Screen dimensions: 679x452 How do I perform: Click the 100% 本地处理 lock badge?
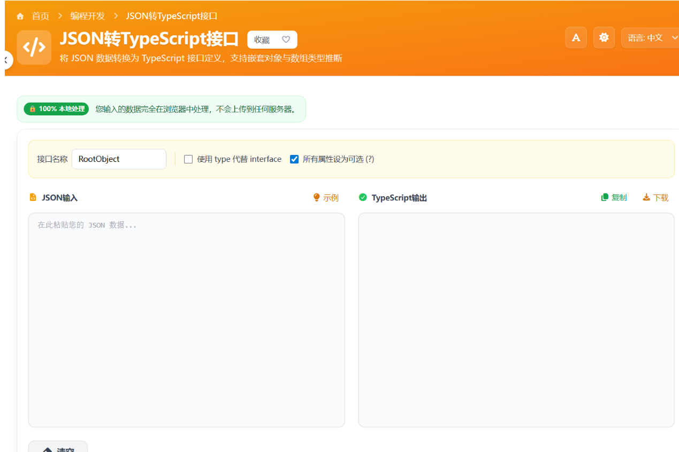pos(56,108)
